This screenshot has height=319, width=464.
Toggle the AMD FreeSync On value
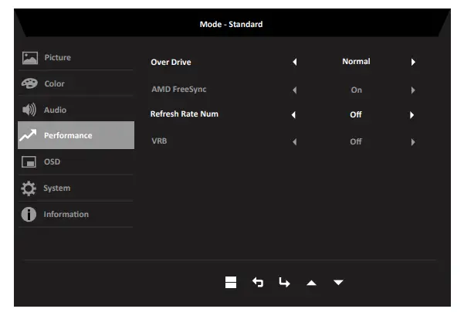click(x=356, y=90)
